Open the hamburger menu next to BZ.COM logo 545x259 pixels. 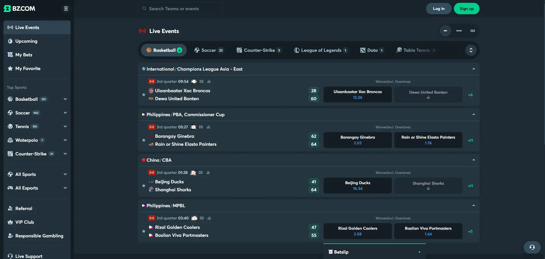coord(66,9)
